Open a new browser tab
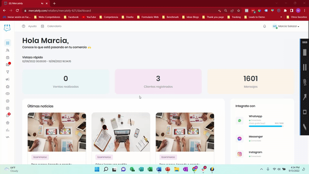 coord(54,3)
